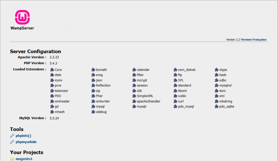
Task: Click the Your Projects heading
Action: 27,152
